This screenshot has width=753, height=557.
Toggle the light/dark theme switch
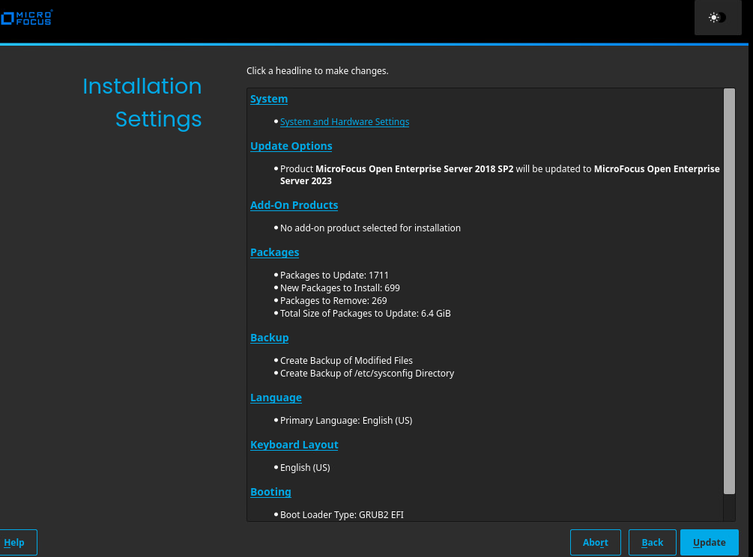717,17
